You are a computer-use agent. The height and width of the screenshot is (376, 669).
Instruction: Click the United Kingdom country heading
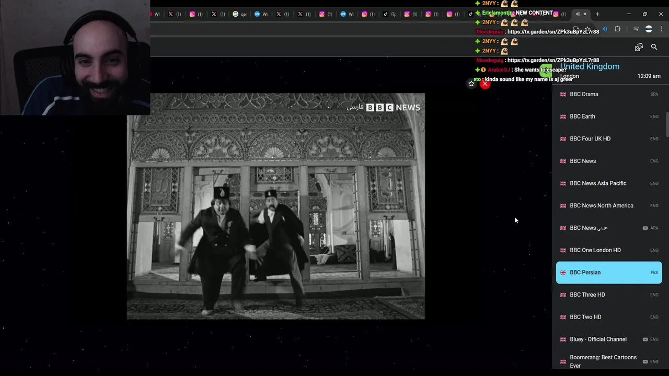coord(590,66)
